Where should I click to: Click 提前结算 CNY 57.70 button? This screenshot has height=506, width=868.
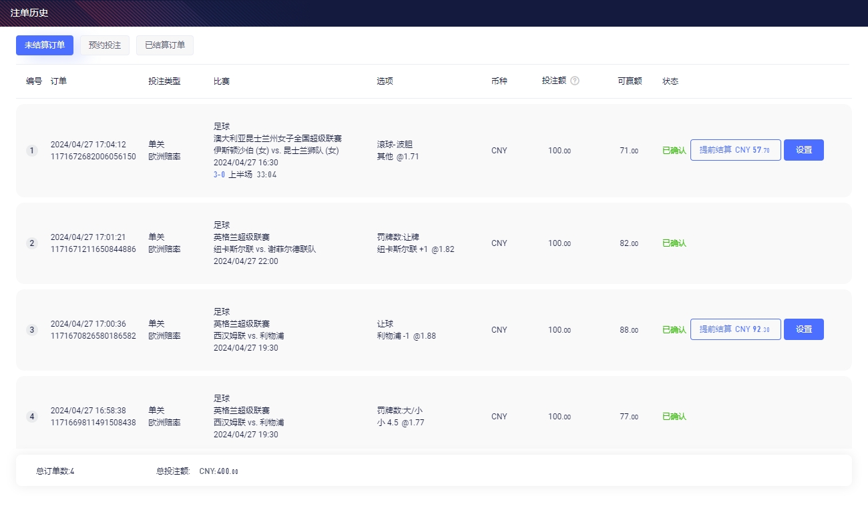(x=735, y=150)
